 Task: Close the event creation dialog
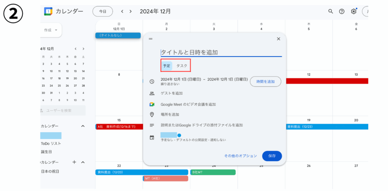pos(278,39)
